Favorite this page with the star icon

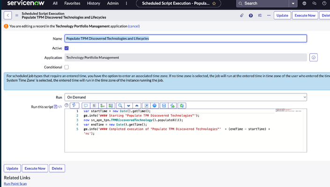click(x=214, y=4)
